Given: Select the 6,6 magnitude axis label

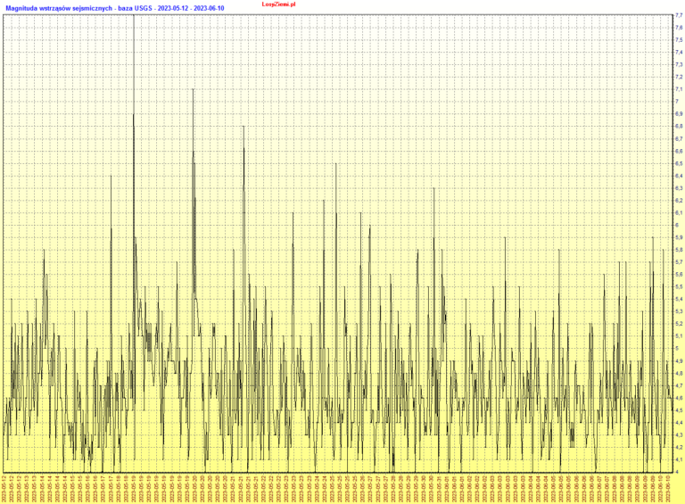Looking at the screenshot, I should pyautogui.click(x=679, y=151).
